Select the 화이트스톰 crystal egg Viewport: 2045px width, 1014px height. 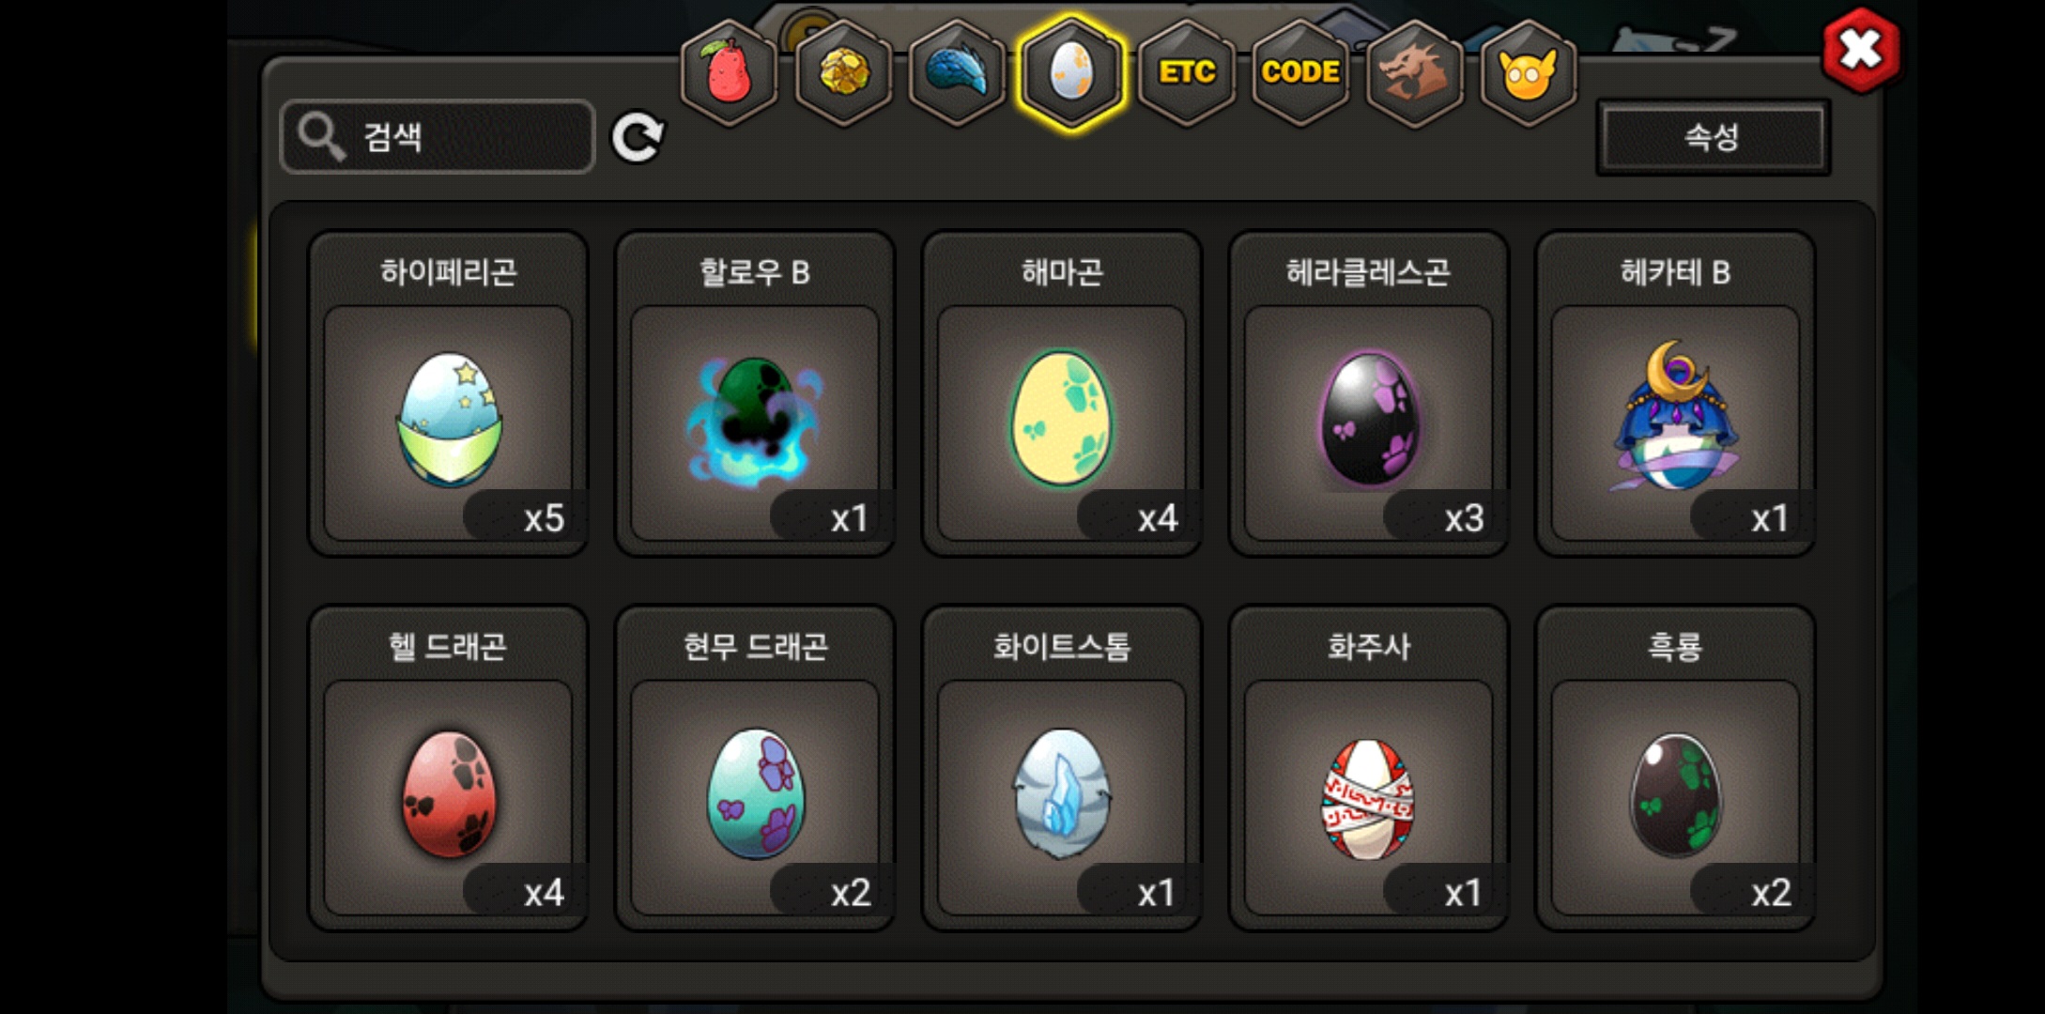tap(1062, 768)
